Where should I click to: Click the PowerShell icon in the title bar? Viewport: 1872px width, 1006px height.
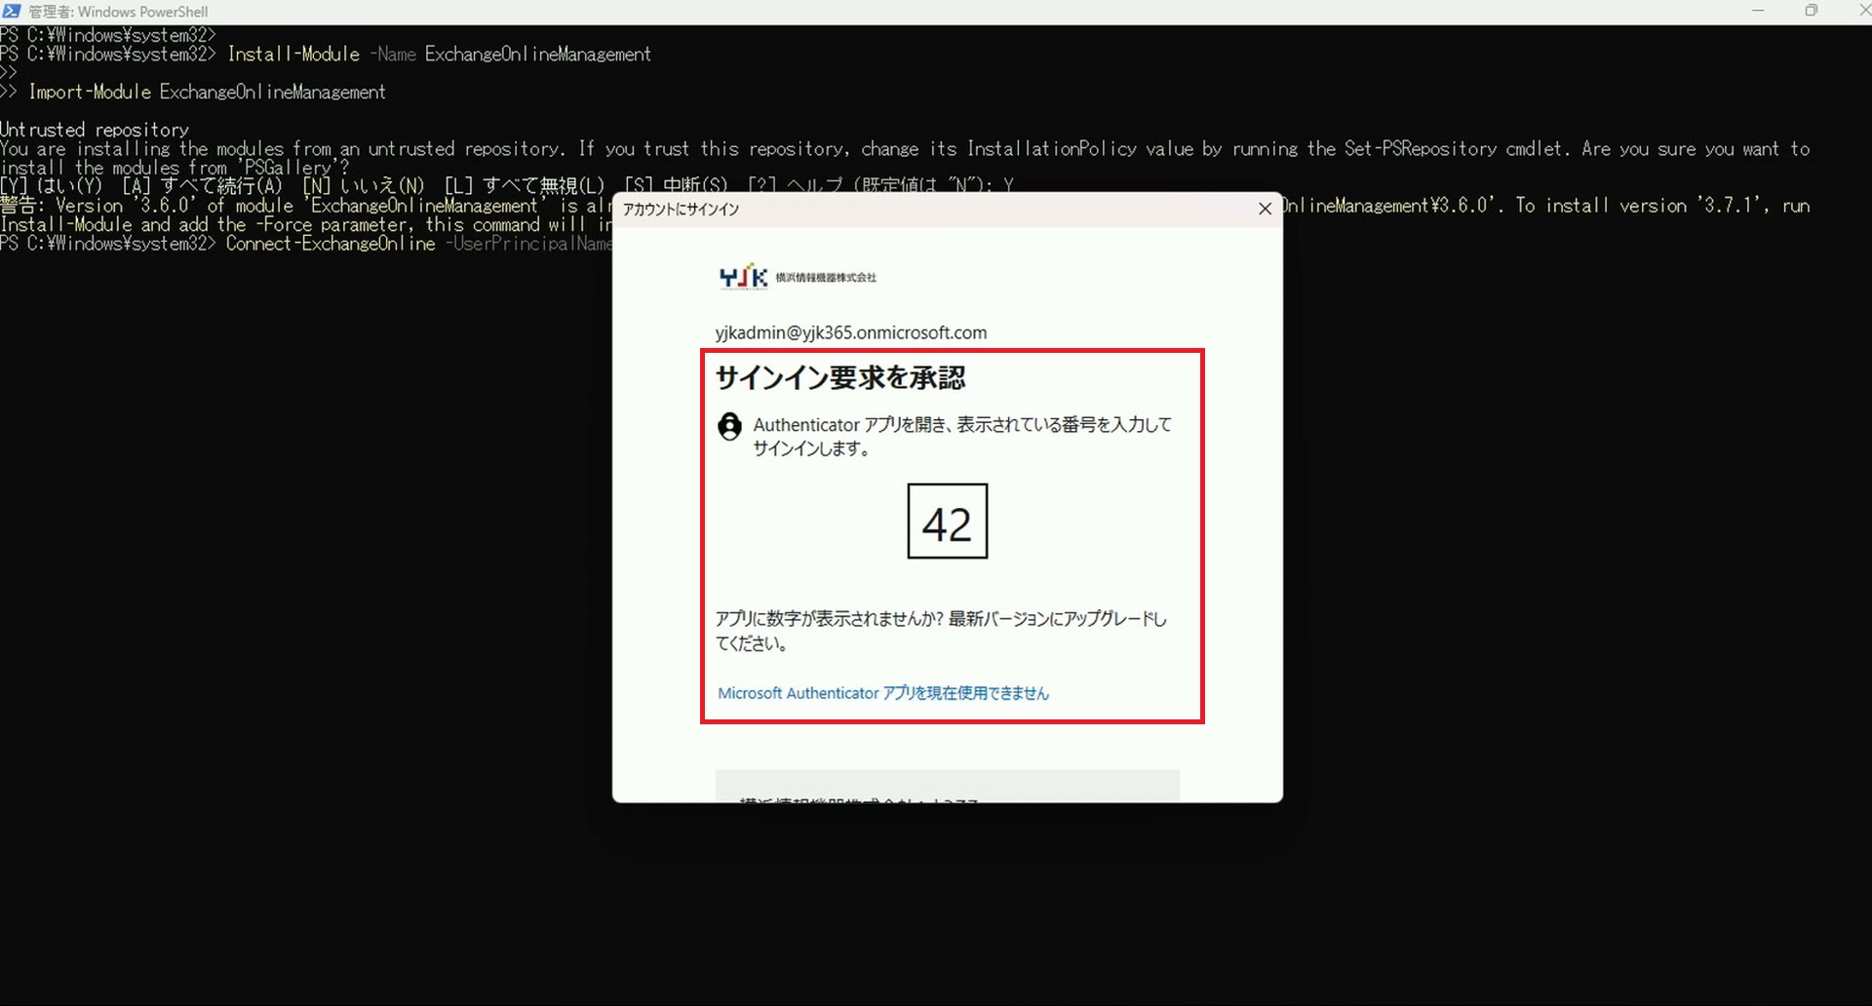pos(12,12)
